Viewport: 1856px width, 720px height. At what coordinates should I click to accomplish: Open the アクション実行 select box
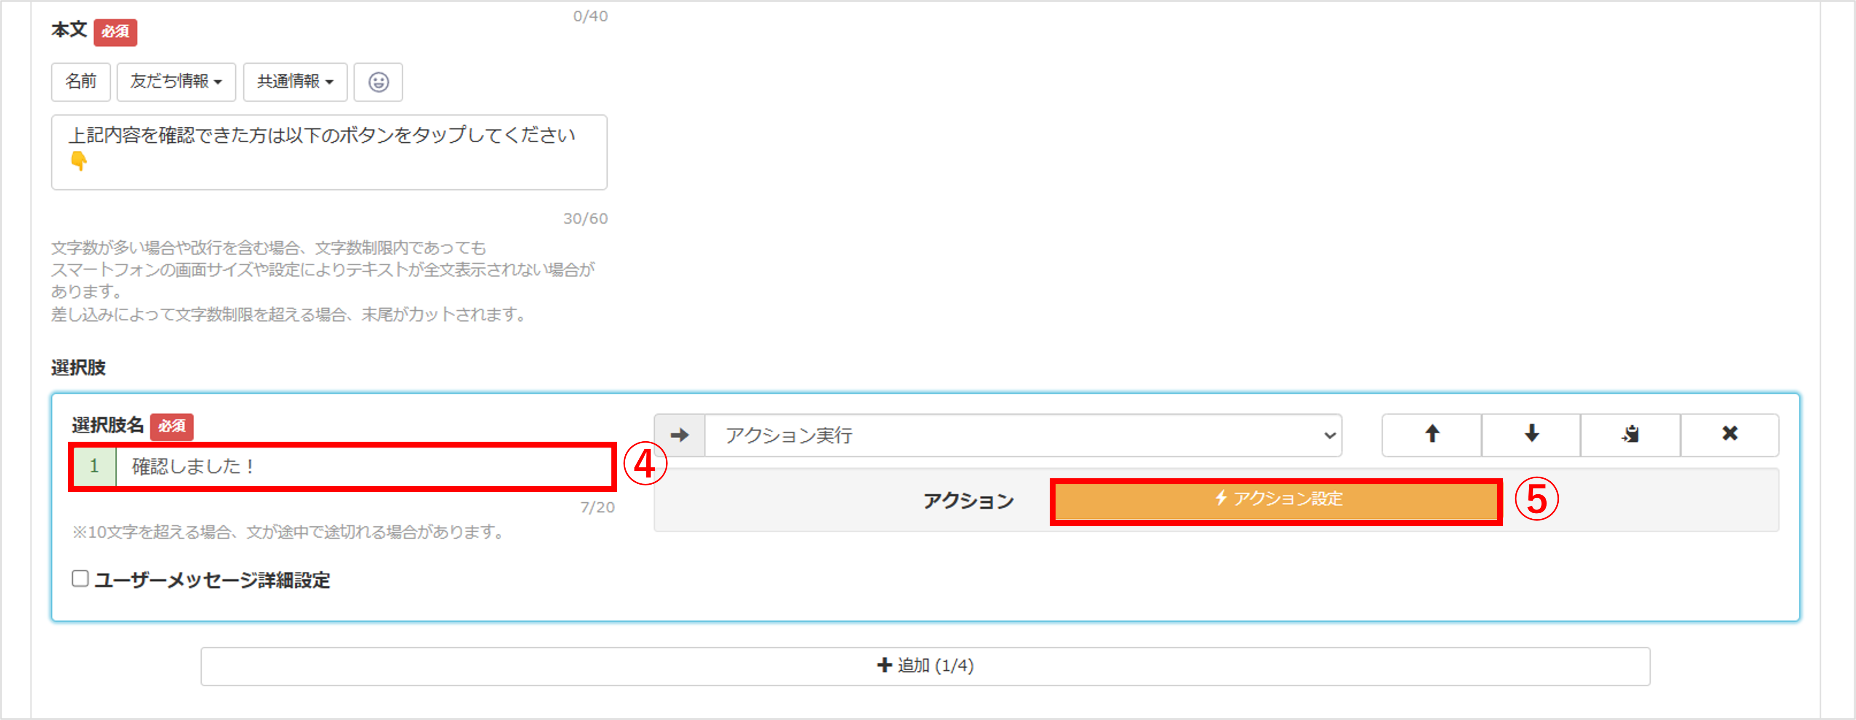[1023, 435]
